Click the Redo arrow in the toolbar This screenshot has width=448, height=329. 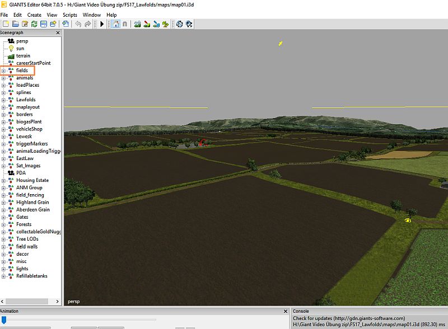click(87, 24)
